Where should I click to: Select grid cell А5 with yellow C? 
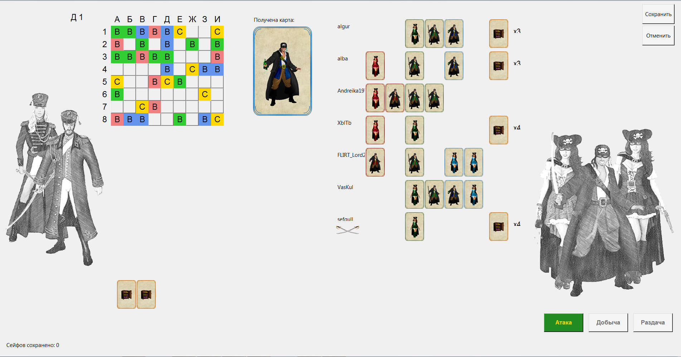[117, 82]
